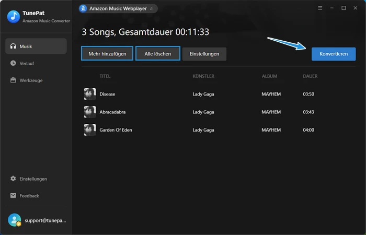The width and height of the screenshot is (366, 235).
Task: Click duration 04:00
Action: click(308, 130)
